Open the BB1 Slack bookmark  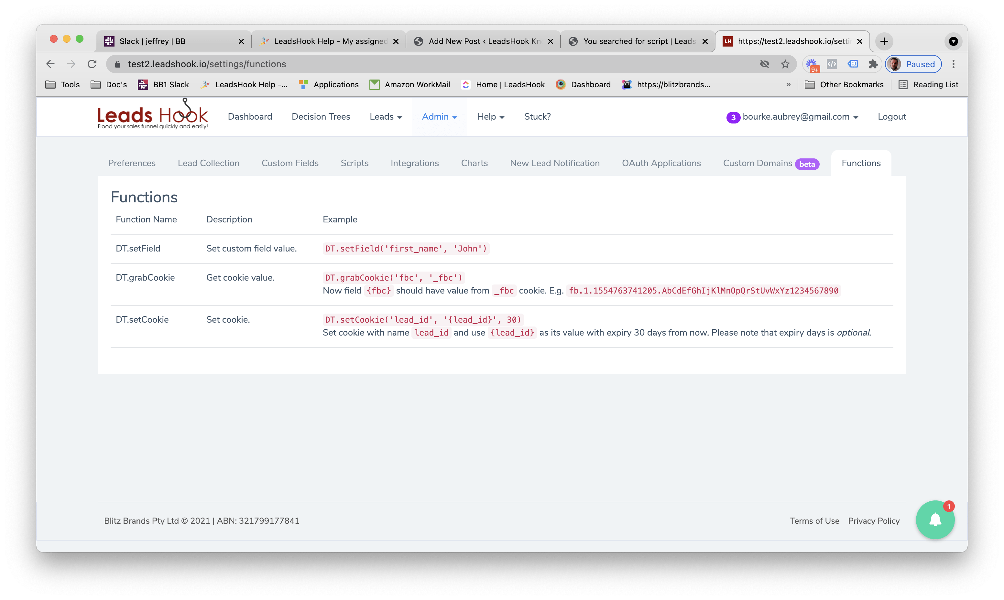[x=163, y=84]
